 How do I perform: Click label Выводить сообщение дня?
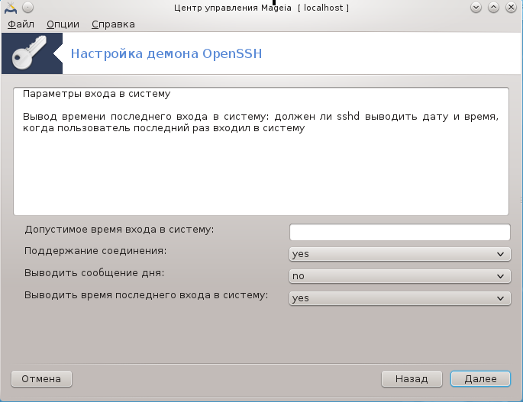(95, 273)
